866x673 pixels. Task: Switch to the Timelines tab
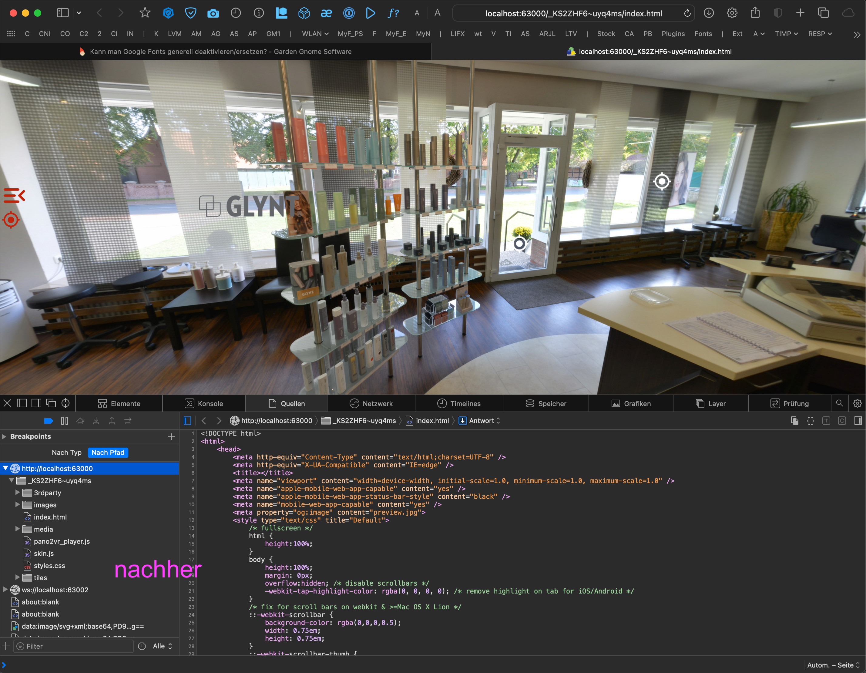point(459,403)
